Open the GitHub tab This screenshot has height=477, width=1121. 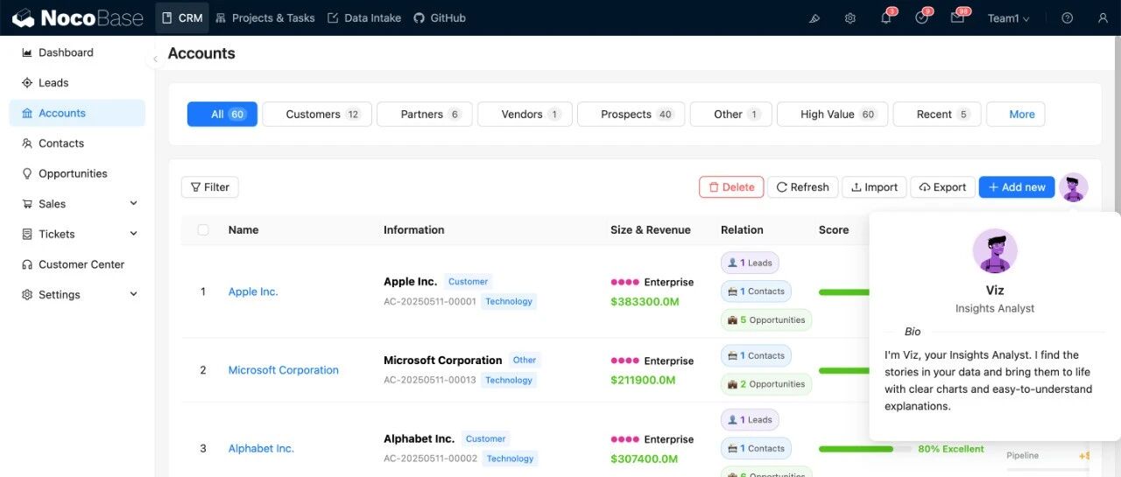point(440,18)
